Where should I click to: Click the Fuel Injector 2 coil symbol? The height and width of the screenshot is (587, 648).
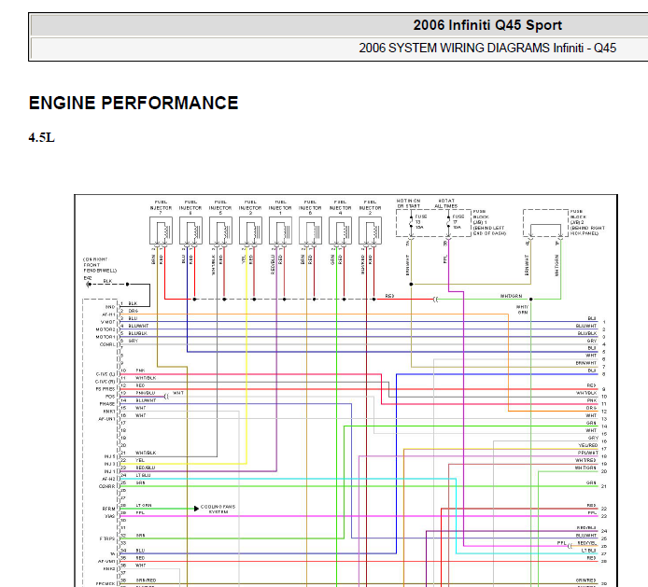[371, 231]
